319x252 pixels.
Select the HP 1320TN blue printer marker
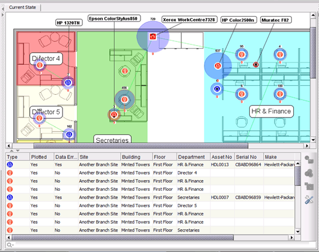click(x=68, y=83)
